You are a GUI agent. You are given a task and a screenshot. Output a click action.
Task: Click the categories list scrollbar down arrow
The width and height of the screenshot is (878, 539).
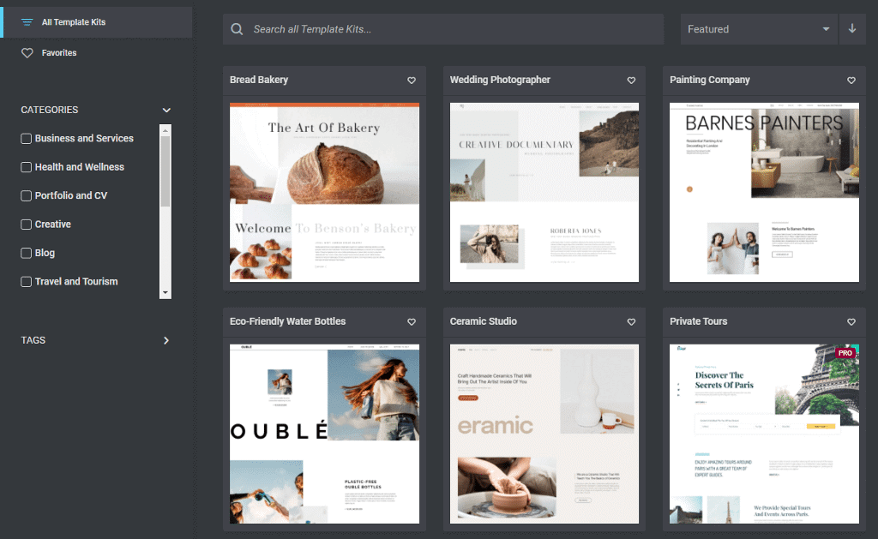click(x=165, y=293)
